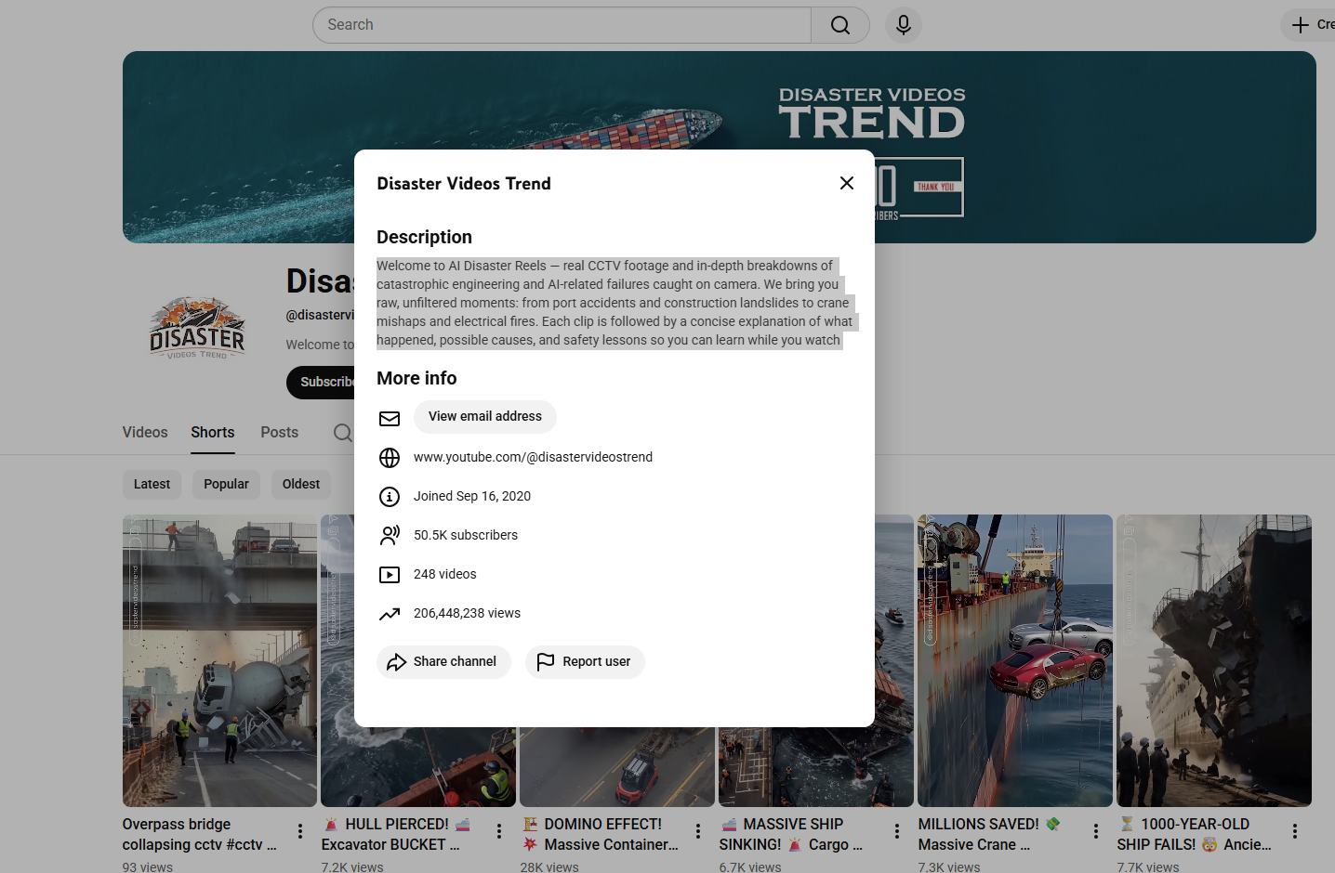Open the Posts tab
The image size is (1335, 873).
point(279,433)
